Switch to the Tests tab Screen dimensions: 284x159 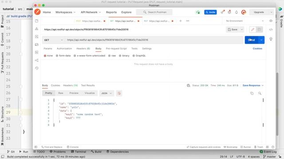pos(134,49)
